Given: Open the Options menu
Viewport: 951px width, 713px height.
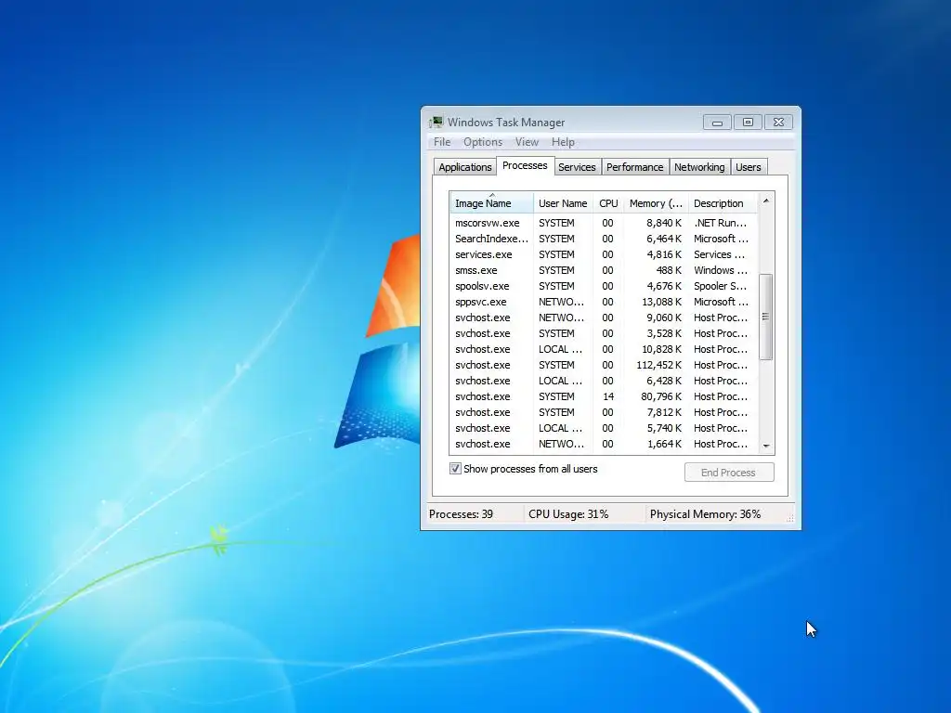Looking at the screenshot, I should coord(483,142).
